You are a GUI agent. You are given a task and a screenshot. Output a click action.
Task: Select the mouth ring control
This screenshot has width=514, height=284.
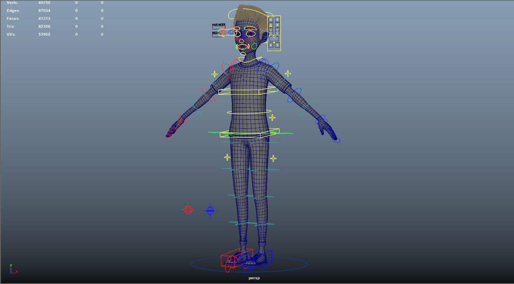pyautogui.click(x=243, y=47)
